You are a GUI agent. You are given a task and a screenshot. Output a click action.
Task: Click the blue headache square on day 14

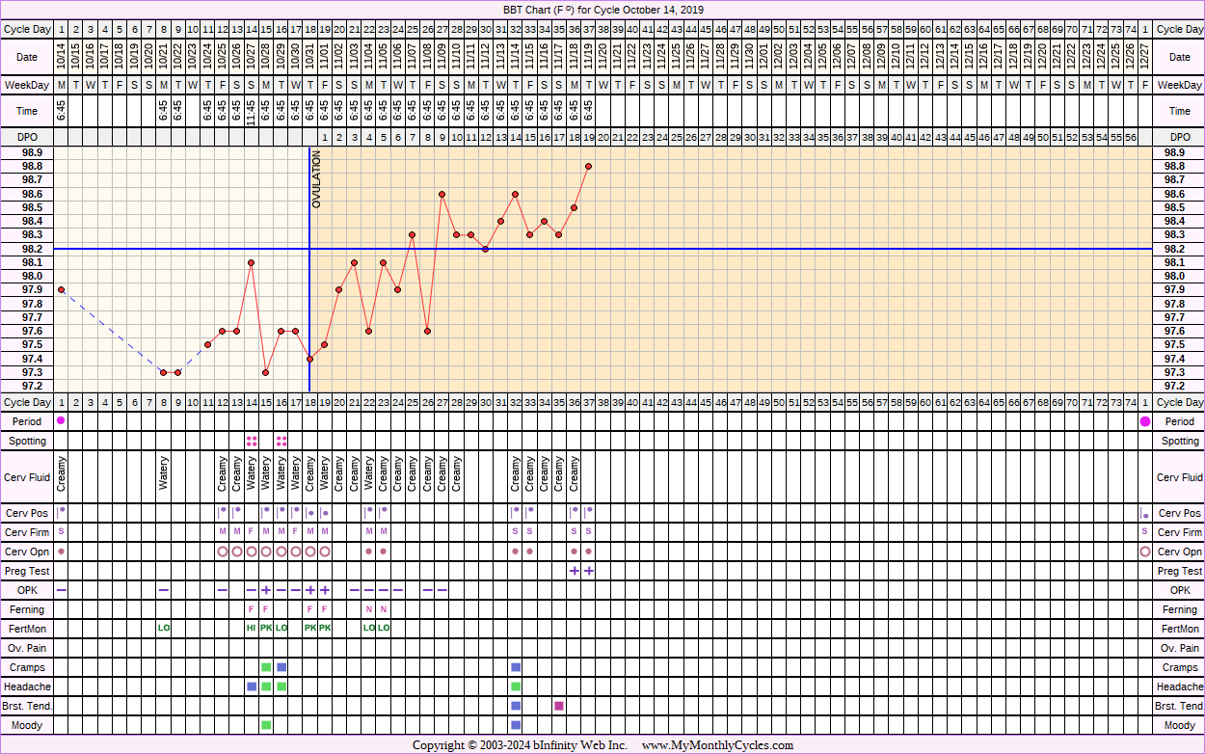tap(252, 687)
